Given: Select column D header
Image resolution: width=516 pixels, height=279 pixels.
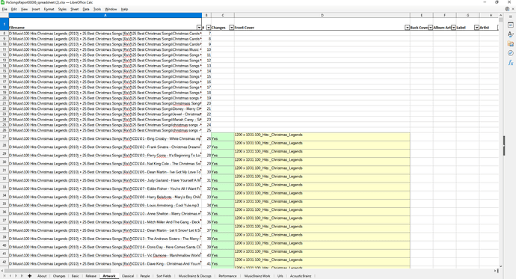Looking at the screenshot, I should [322, 15].
